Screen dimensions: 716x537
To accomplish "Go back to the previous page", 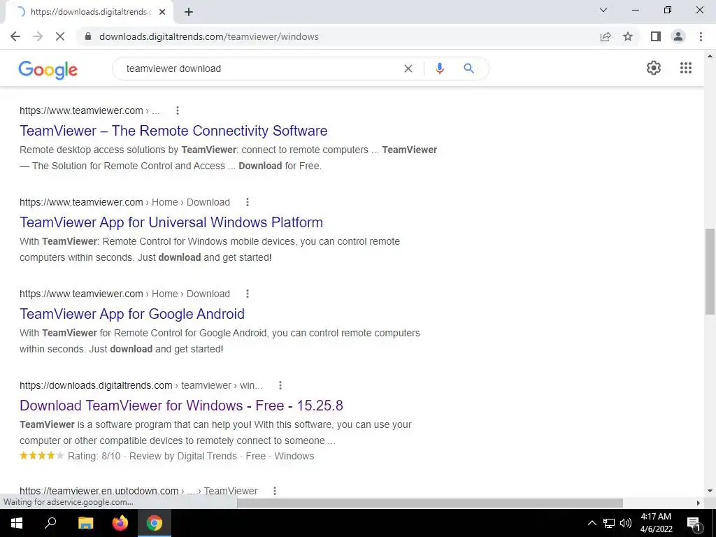I will pos(15,36).
